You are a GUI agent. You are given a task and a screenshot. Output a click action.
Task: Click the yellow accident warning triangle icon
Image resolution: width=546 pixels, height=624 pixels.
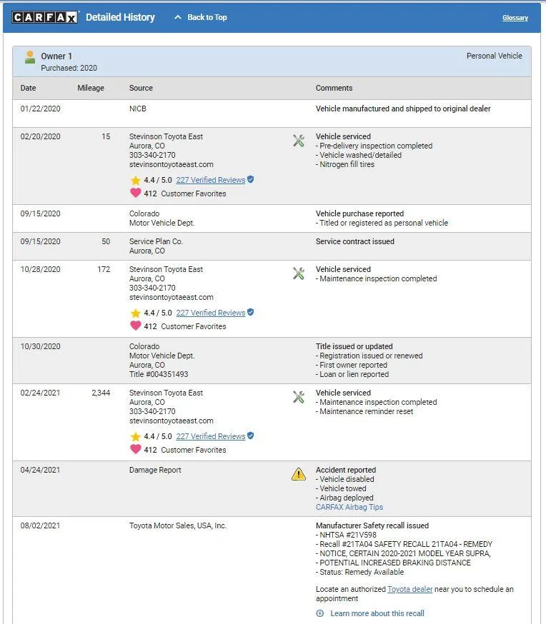[299, 474]
